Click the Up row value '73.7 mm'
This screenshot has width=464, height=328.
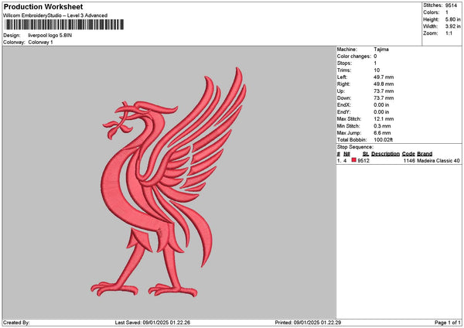click(384, 91)
